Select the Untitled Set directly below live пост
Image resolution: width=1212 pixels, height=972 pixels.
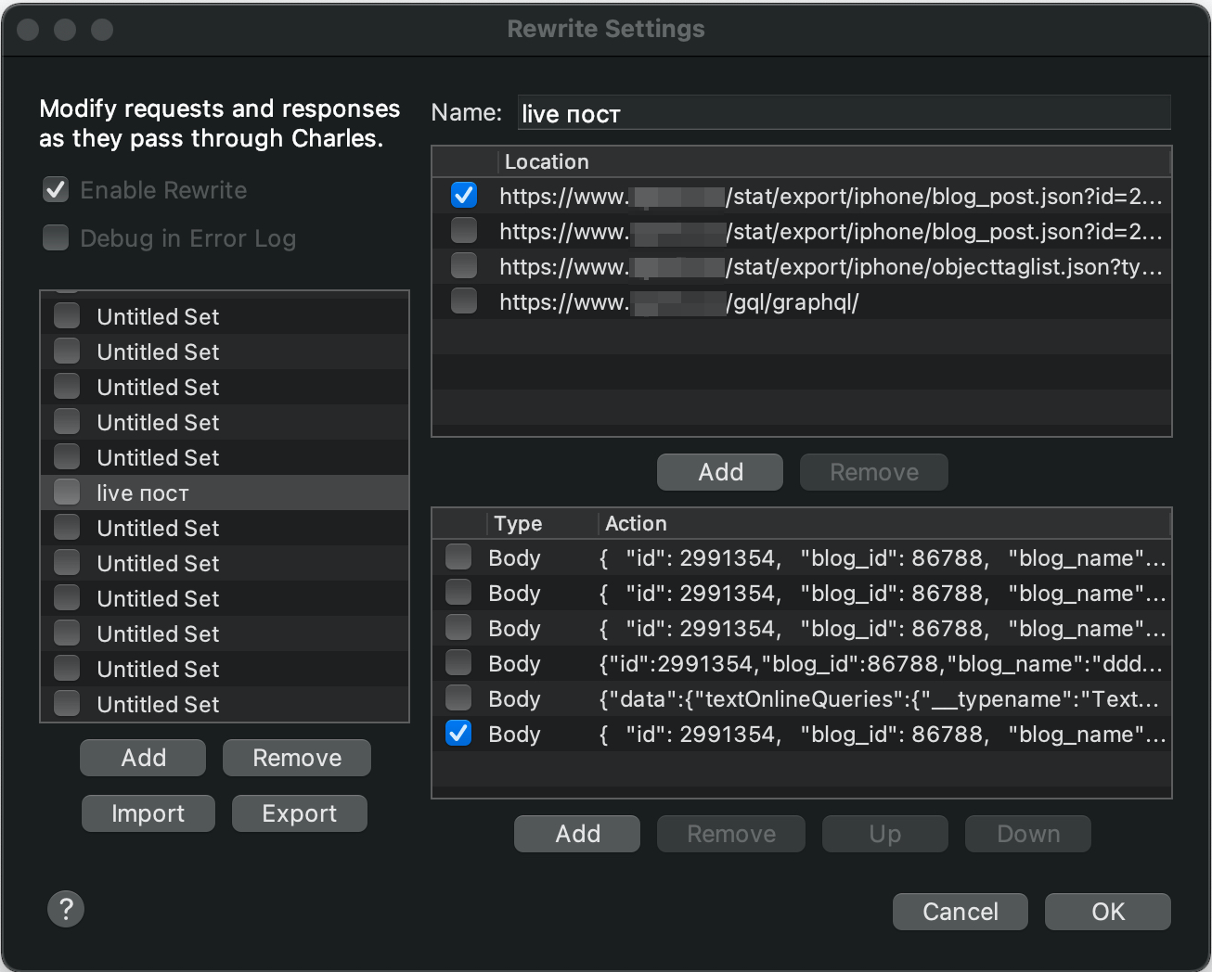click(x=225, y=528)
